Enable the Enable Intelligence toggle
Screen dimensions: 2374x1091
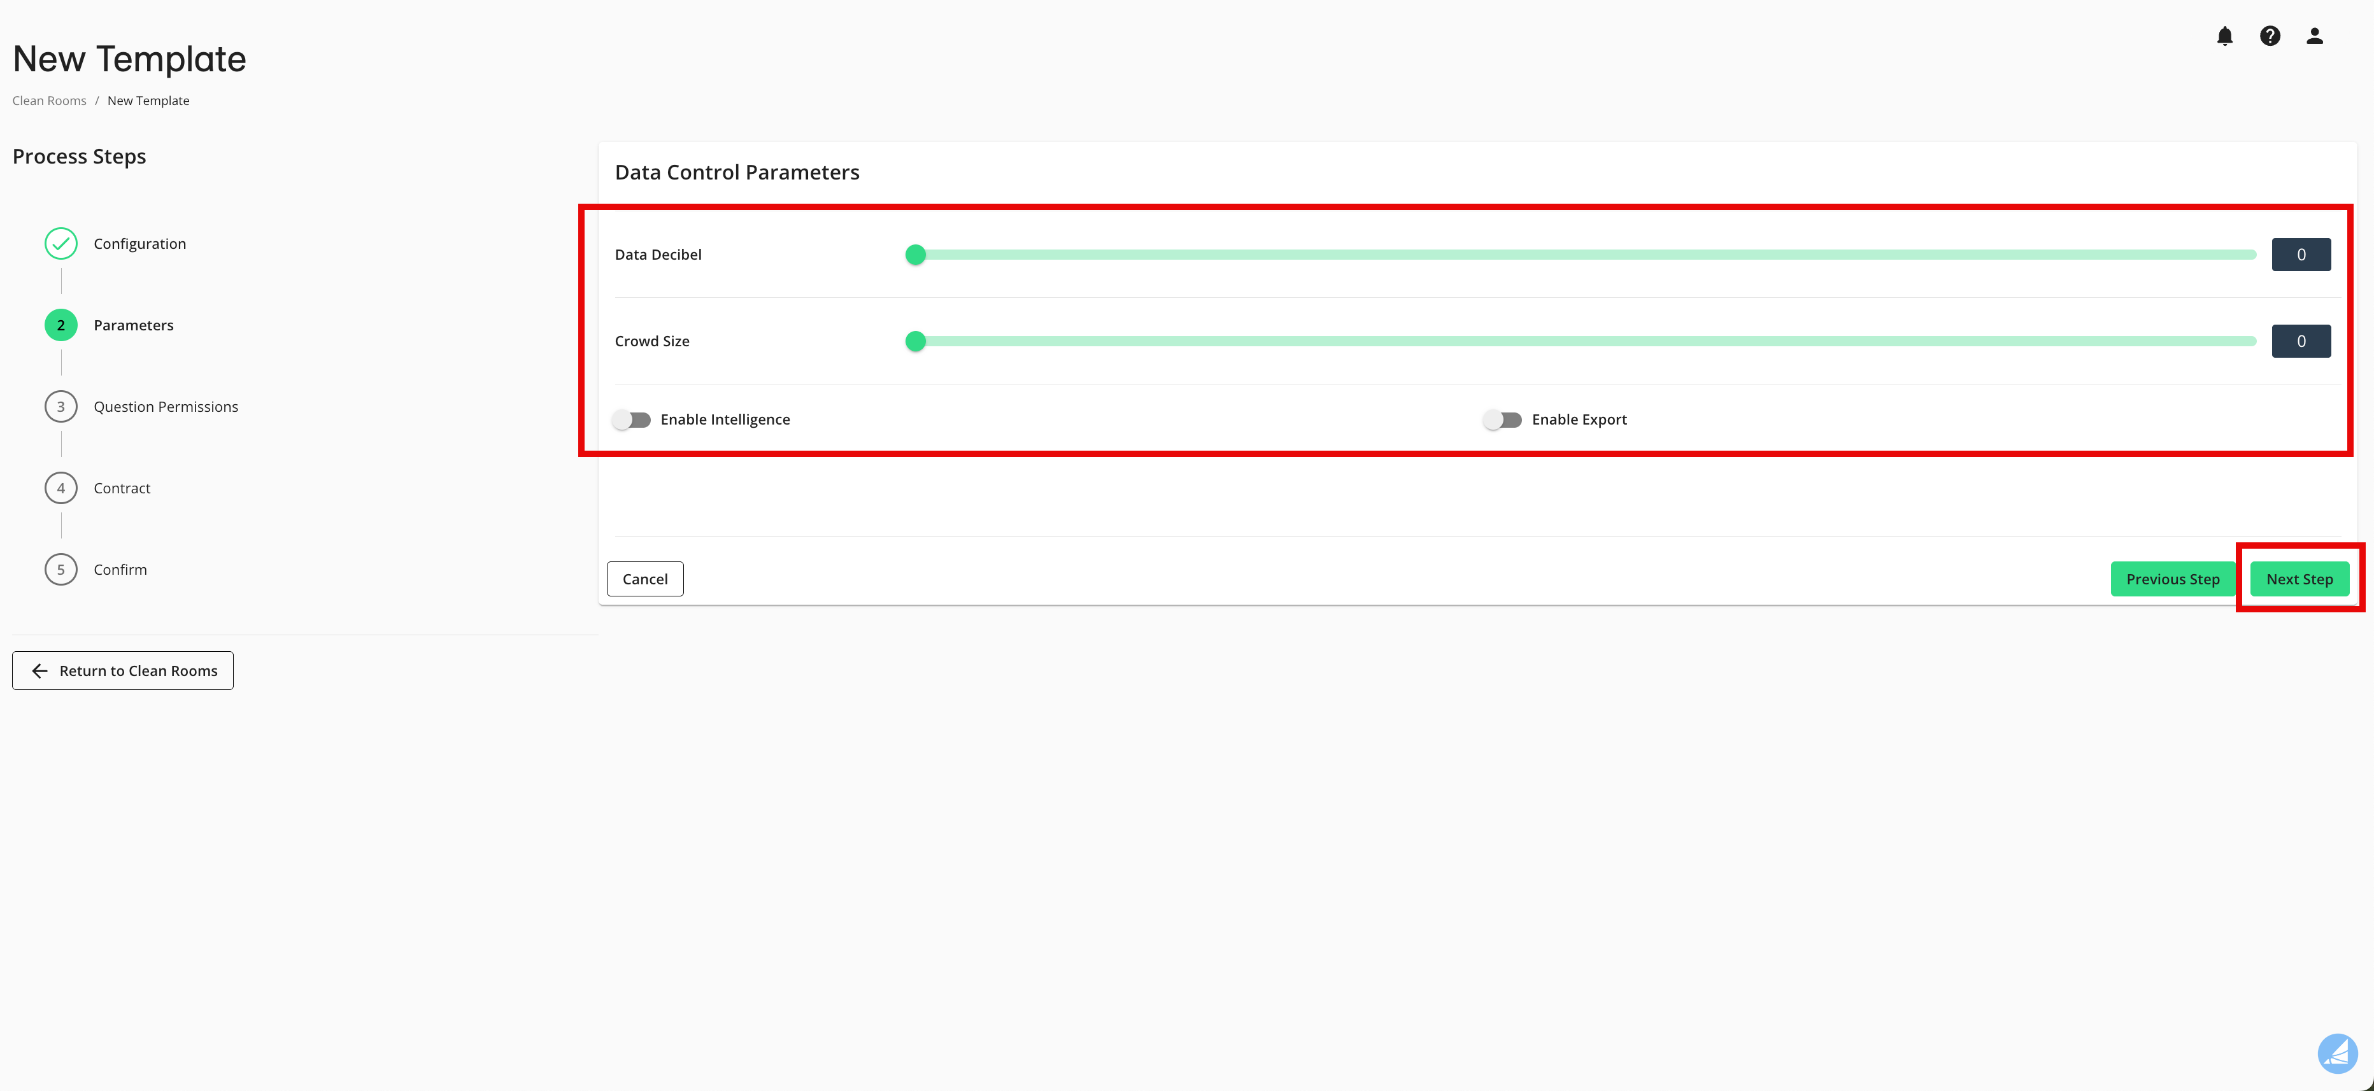coord(632,419)
